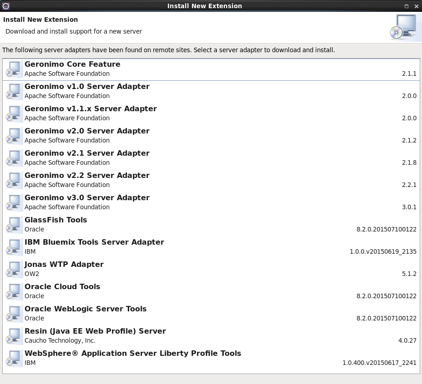Click the Geronimo v3.0 Server Adapter icon
Viewport: 422px width, 384px height.
pos(14,203)
